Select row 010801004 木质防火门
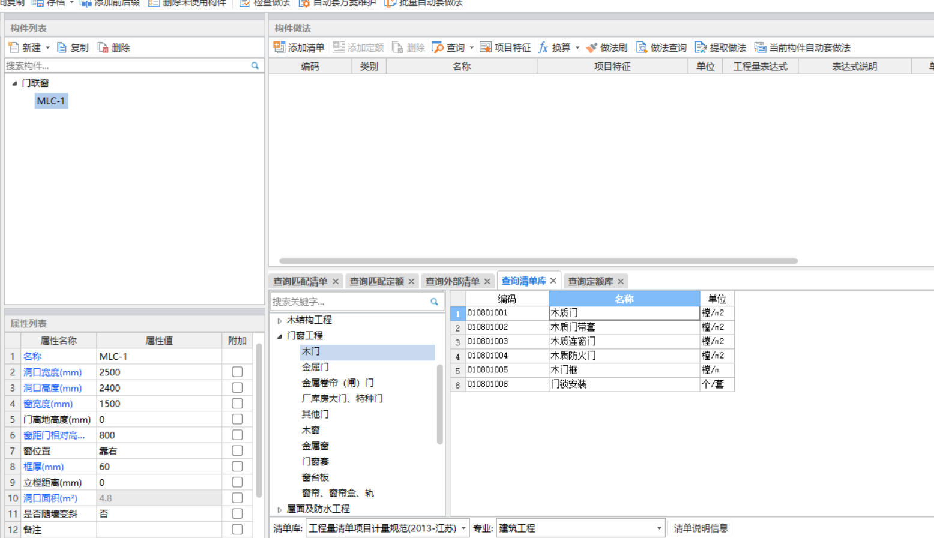Image resolution: width=934 pixels, height=538 pixels. click(592, 356)
